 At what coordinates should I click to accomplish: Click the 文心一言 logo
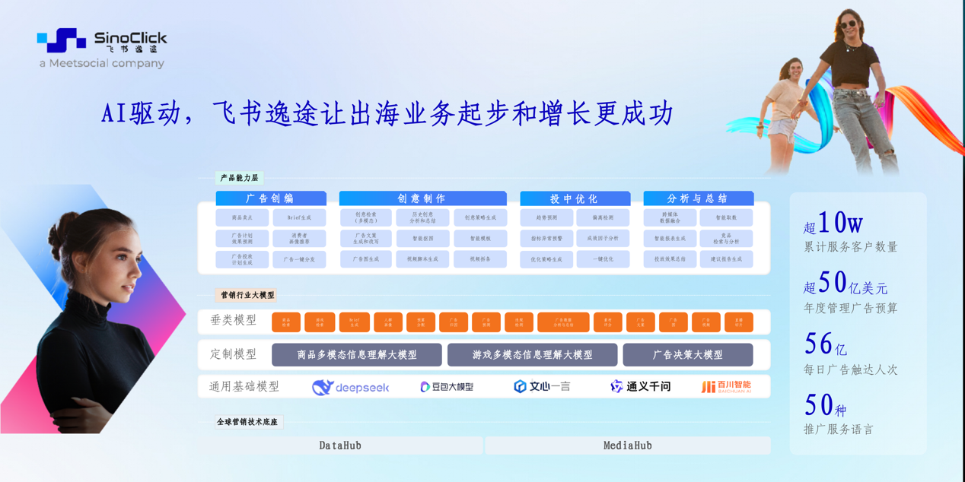[x=542, y=387]
